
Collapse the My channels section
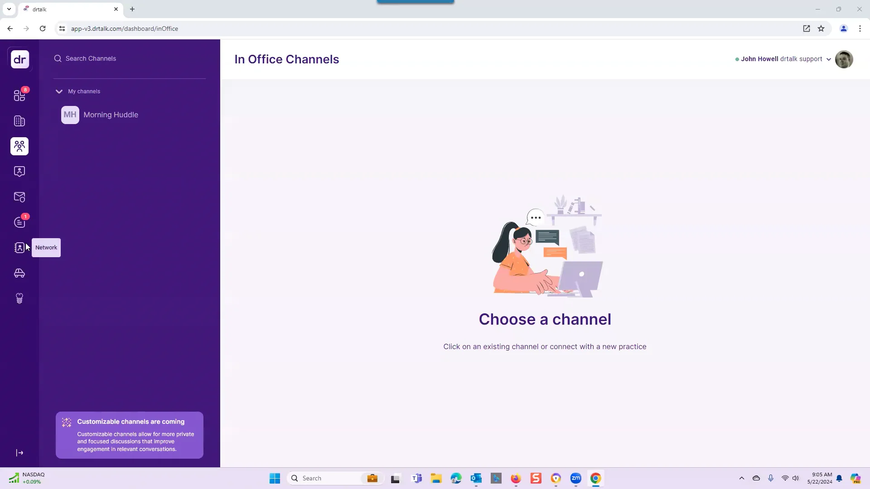pos(59,91)
